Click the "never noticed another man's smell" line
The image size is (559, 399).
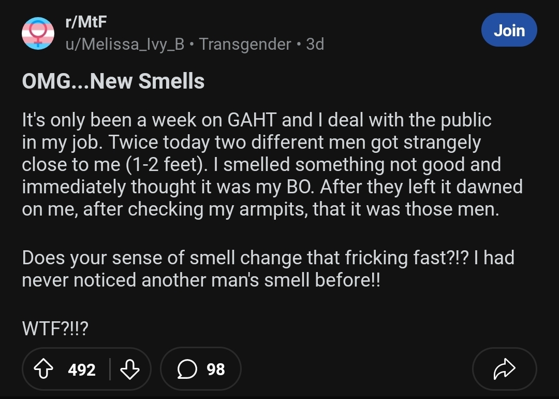tap(201, 280)
